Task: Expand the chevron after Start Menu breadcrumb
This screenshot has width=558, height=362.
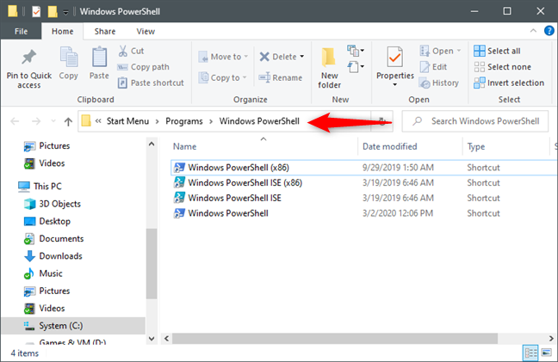Action: (x=158, y=121)
